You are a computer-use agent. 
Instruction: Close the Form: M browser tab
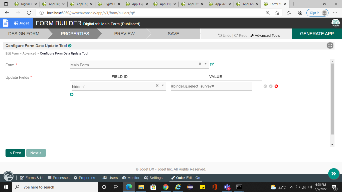[x=285, y=4]
